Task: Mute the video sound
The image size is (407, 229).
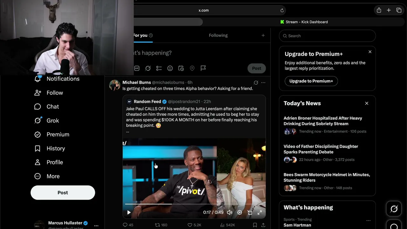Action: [x=230, y=212]
